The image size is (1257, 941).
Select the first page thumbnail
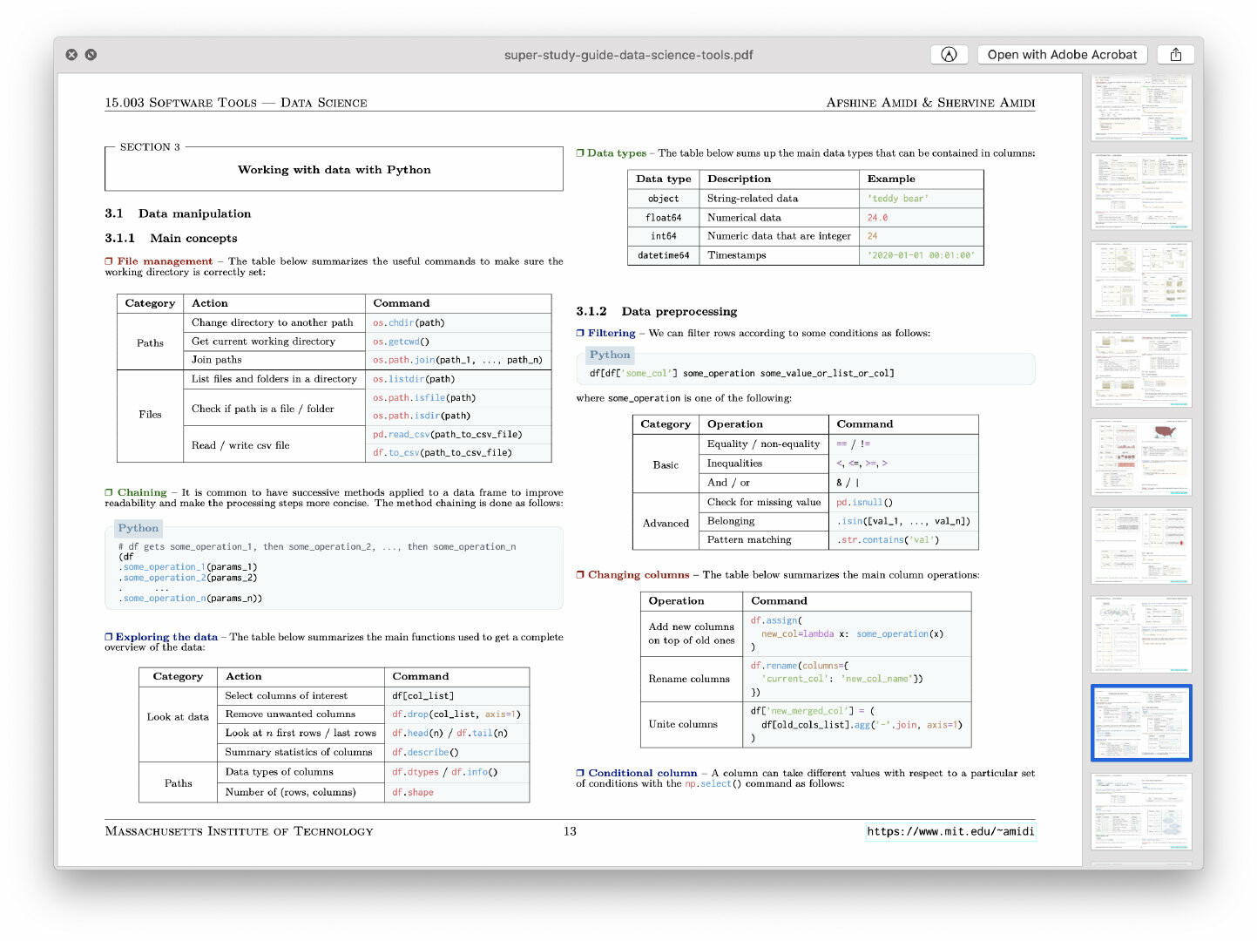tap(1141, 107)
